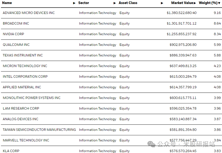Click the Sector column header text
This screenshot has height=153, width=222.
84,3
